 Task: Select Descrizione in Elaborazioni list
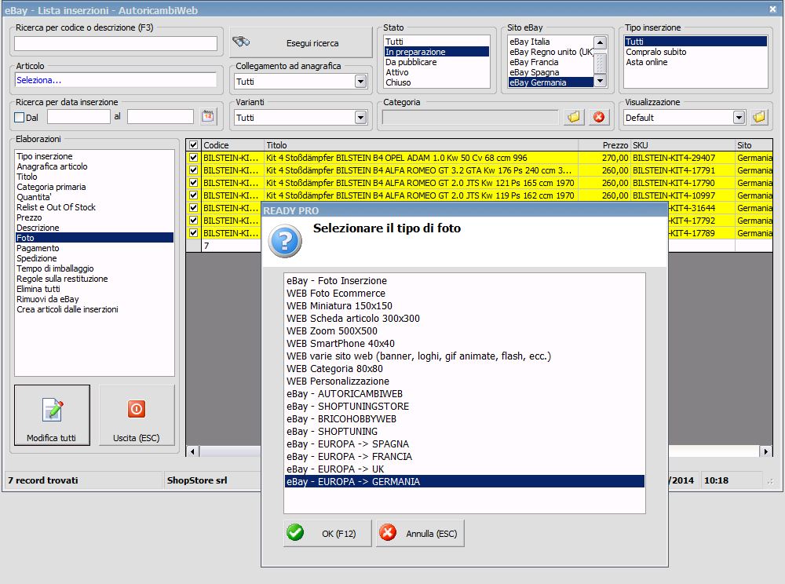click(x=95, y=228)
